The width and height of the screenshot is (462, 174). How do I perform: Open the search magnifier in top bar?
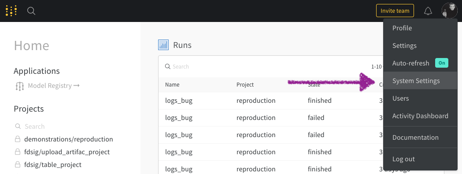click(x=31, y=11)
